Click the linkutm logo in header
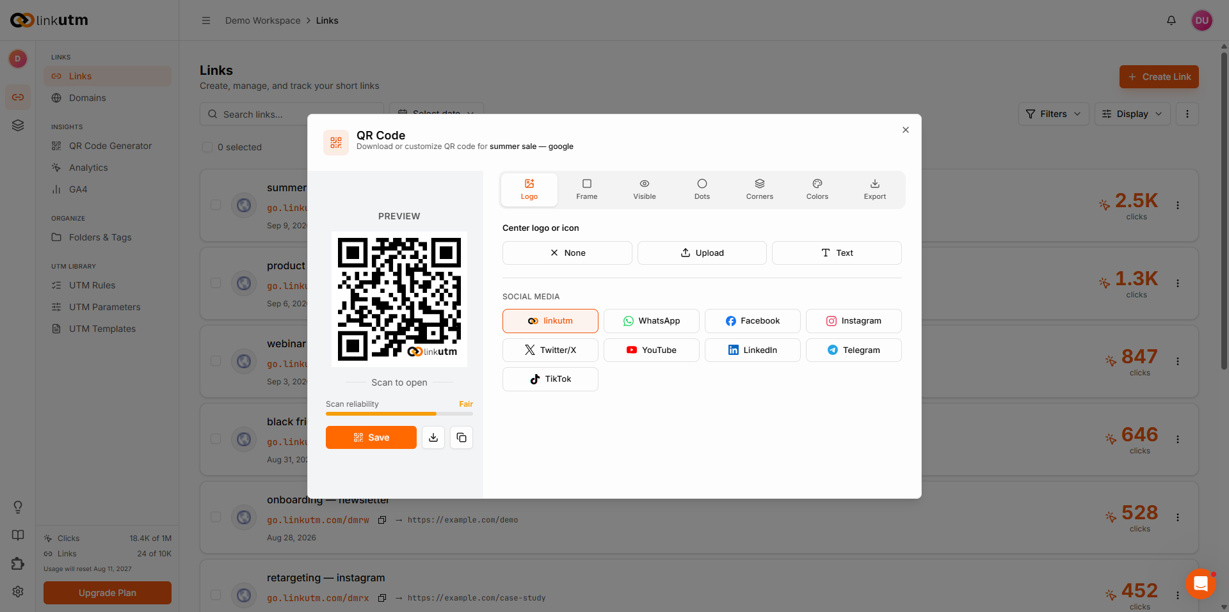The image size is (1229, 612). (49, 20)
